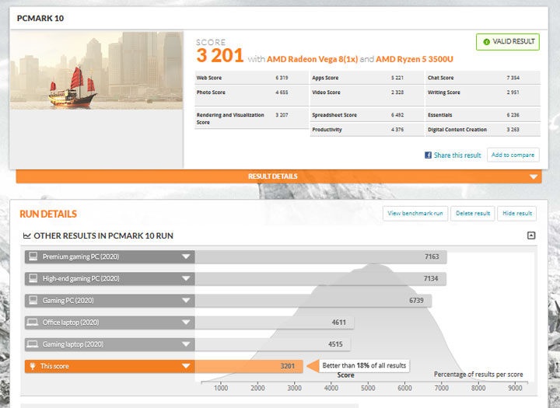Open the Premium gaming PC (2020) dropdown

[x=186, y=256]
